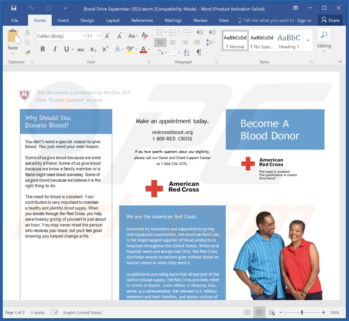The width and height of the screenshot is (349, 321).
Task: Toggle Superscript formatting
Action: pyautogui.click(x=106, y=49)
